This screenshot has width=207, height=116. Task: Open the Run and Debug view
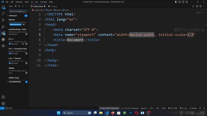coord(3,26)
